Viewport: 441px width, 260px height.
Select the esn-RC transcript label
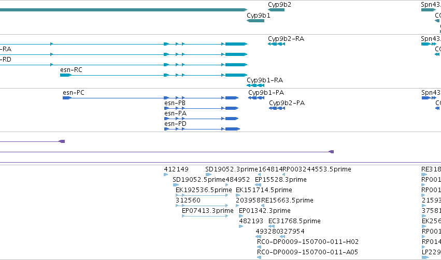coord(71,70)
